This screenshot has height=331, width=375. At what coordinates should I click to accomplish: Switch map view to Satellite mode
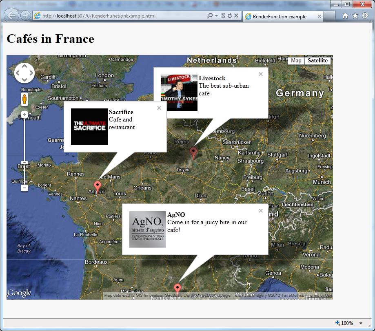(317, 61)
